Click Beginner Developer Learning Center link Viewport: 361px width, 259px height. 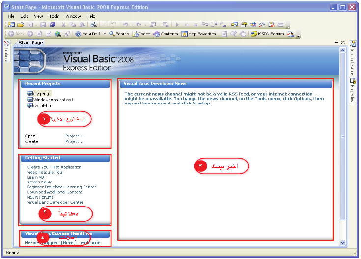pos(61,187)
